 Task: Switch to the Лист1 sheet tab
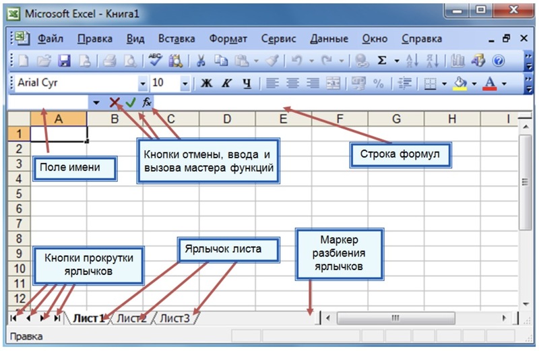tap(88, 319)
